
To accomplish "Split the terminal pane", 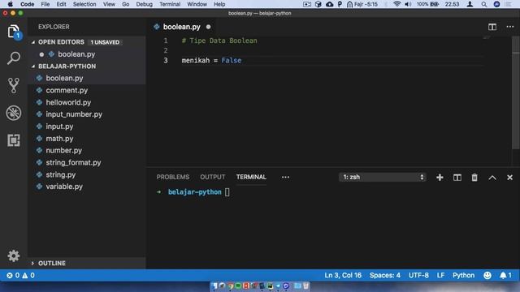I will [457, 178].
